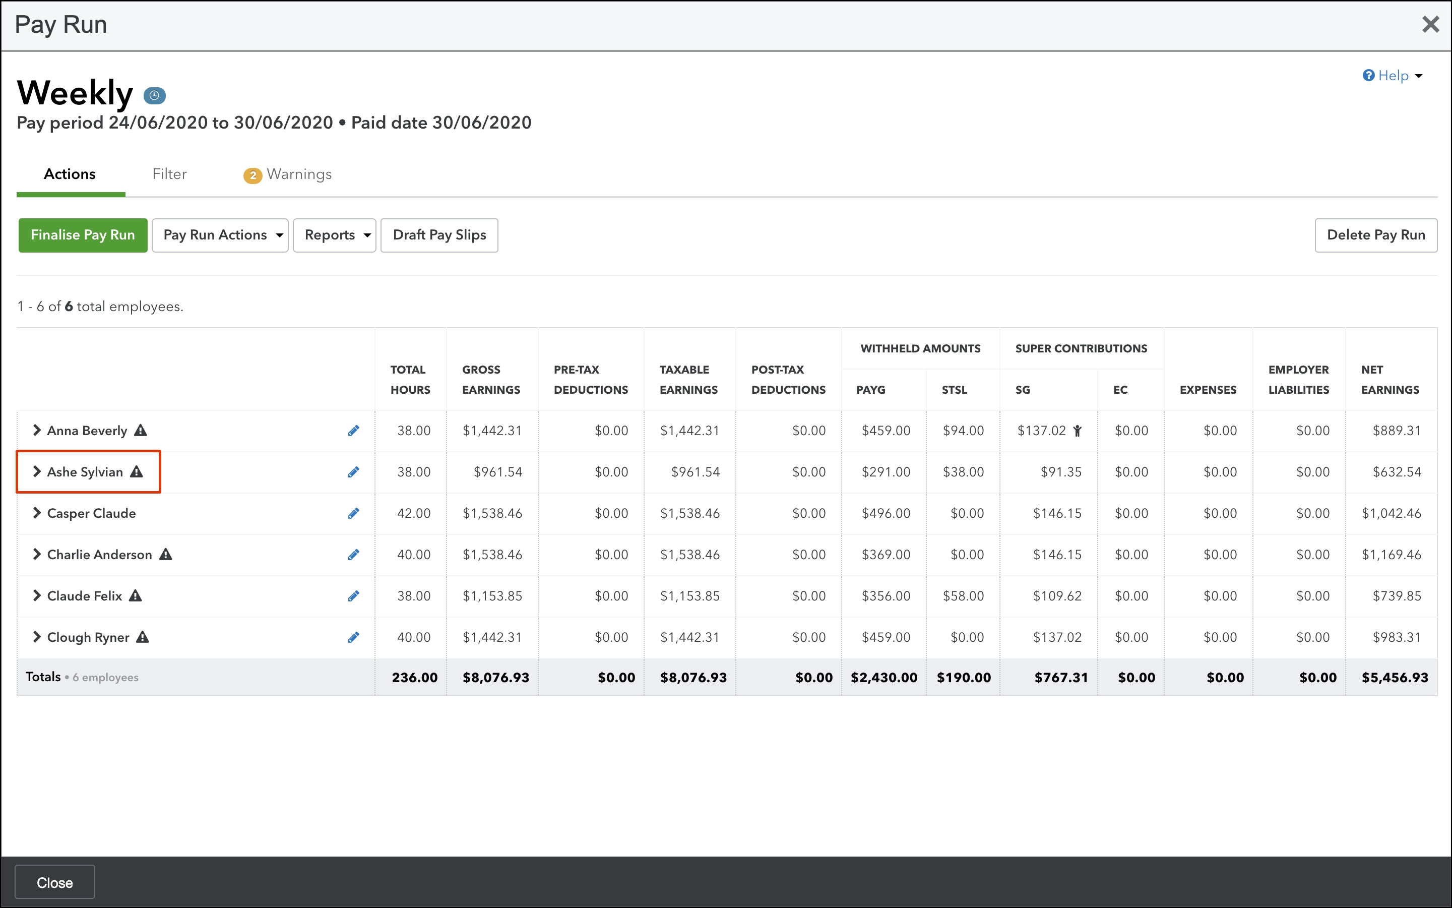Click the Employer Liabilities column header
The height and width of the screenshot is (908, 1452).
coord(1299,380)
